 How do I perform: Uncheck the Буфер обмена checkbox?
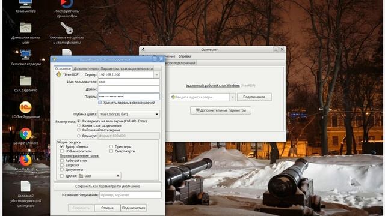62,146
